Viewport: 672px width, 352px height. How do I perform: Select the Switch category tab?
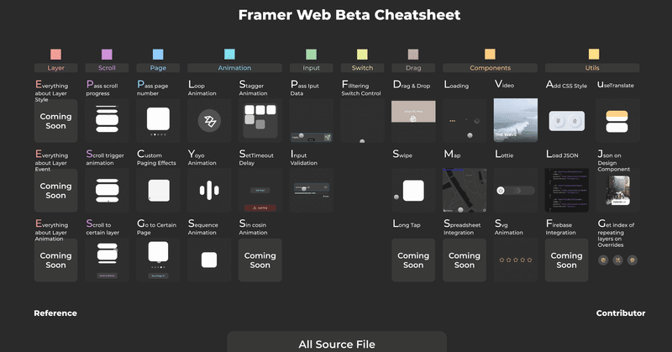click(362, 68)
